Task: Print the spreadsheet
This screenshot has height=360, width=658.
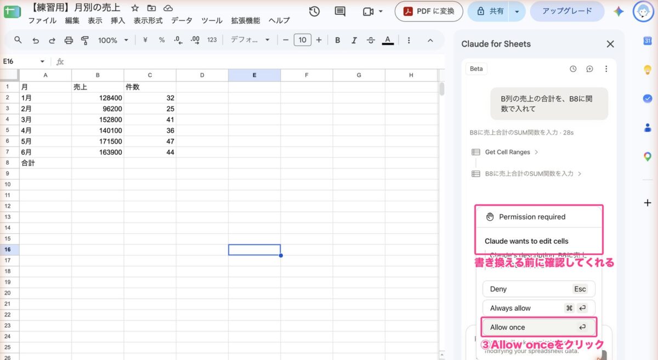Action: [x=69, y=40]
